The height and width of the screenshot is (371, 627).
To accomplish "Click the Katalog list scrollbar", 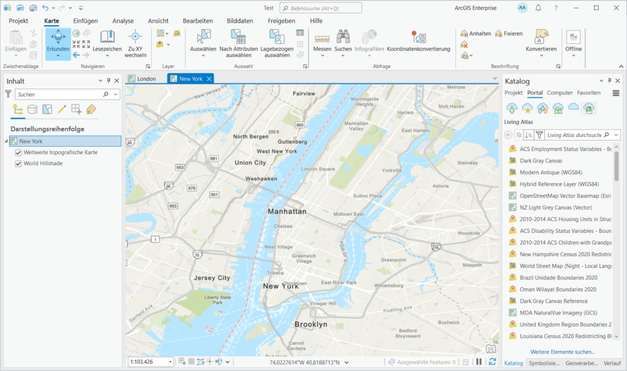I will 616,166.
